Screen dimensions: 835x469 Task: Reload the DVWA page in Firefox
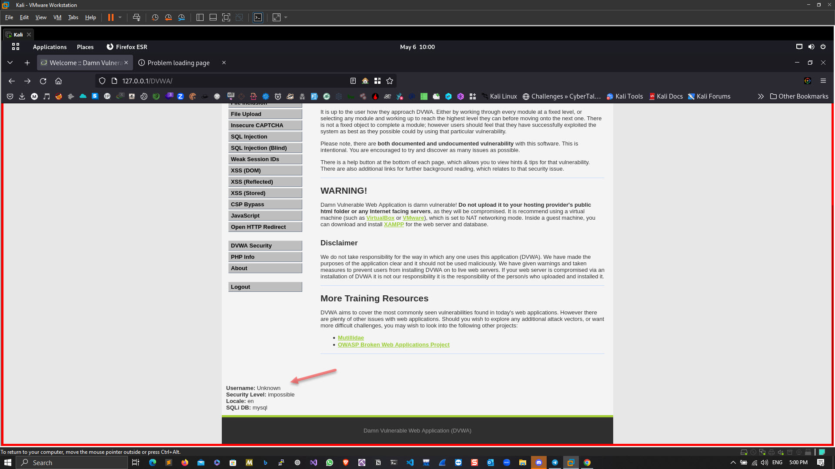(x=43, y=81)
